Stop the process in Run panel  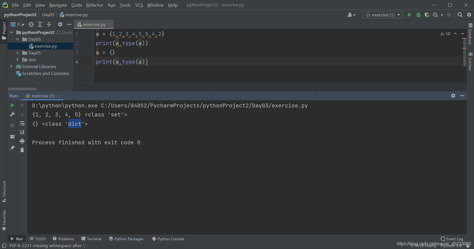click(x=12, y=125)
